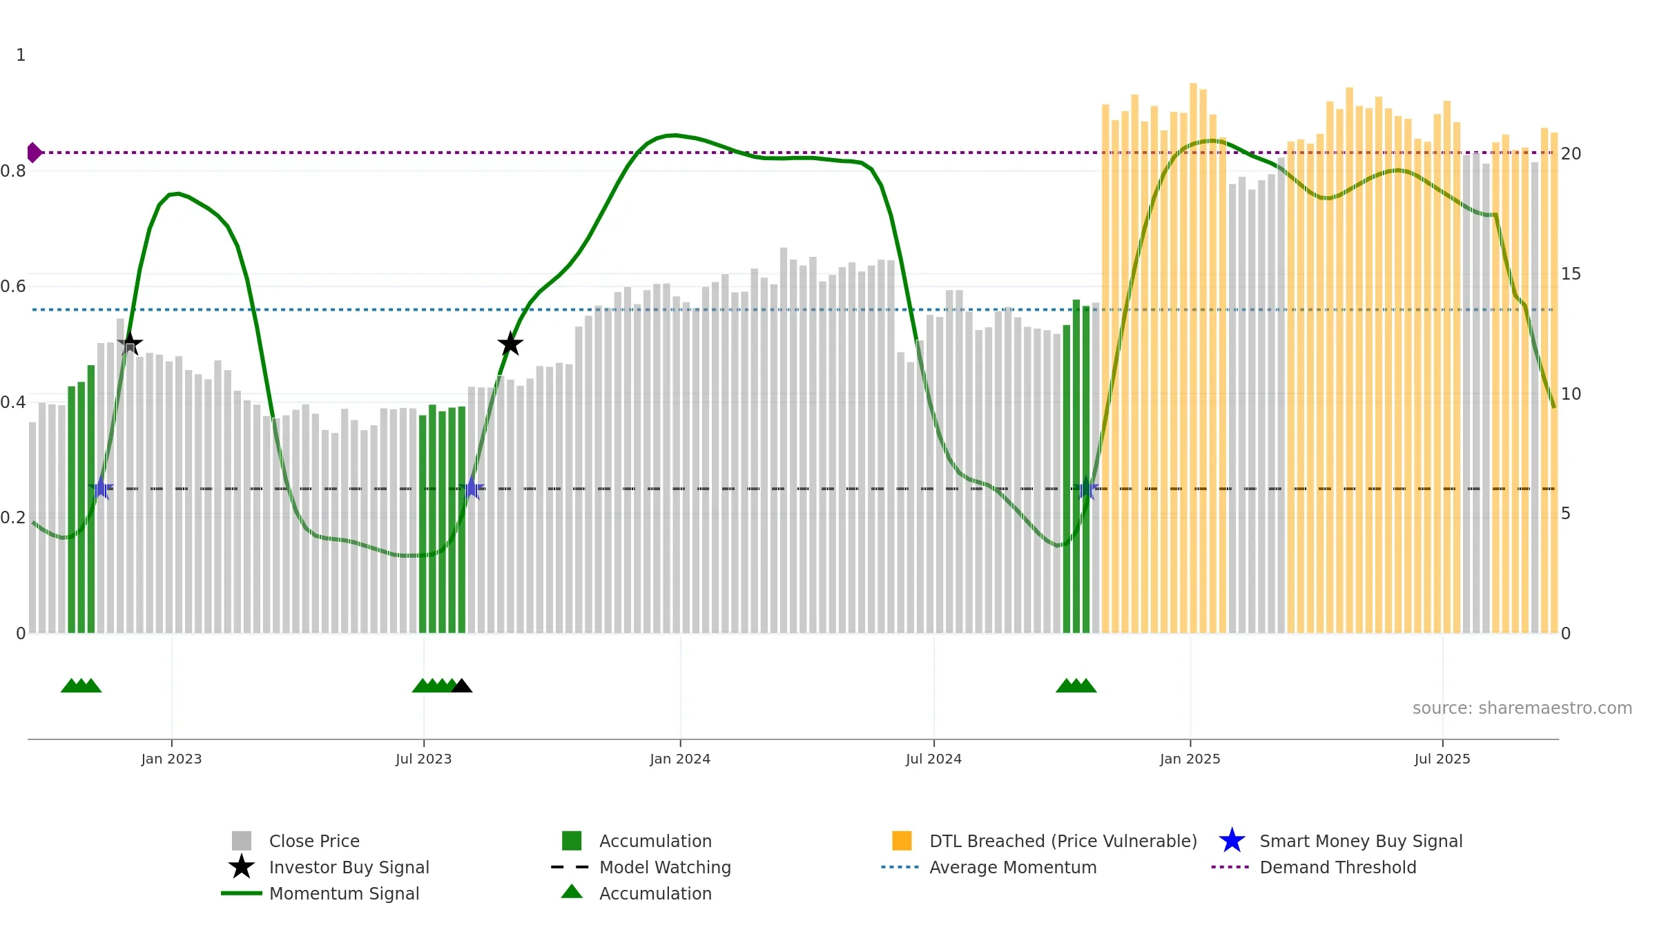
Task: Click the green Accumulation triangle legend icon
Action: 572,891
